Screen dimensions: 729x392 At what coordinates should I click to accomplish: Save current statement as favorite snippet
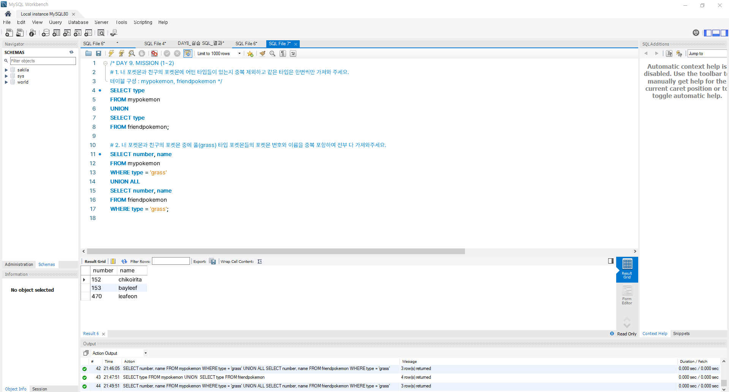(x=250, y=54)
